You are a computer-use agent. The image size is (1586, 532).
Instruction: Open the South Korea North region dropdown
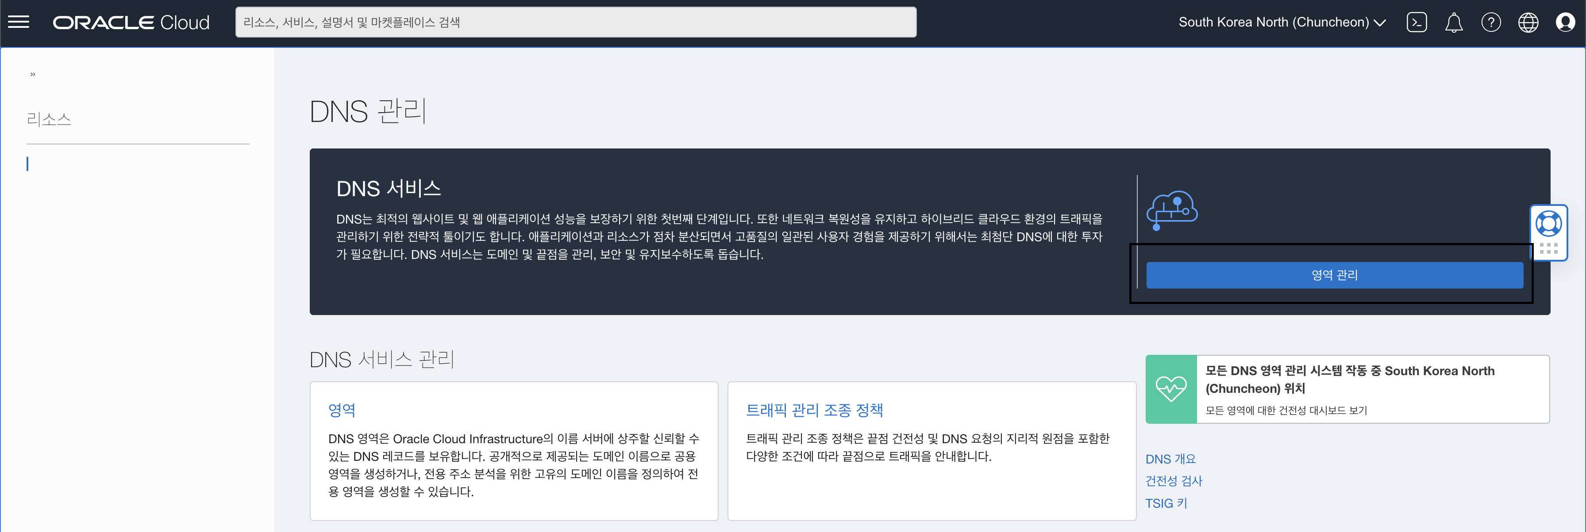(1282, 22)
